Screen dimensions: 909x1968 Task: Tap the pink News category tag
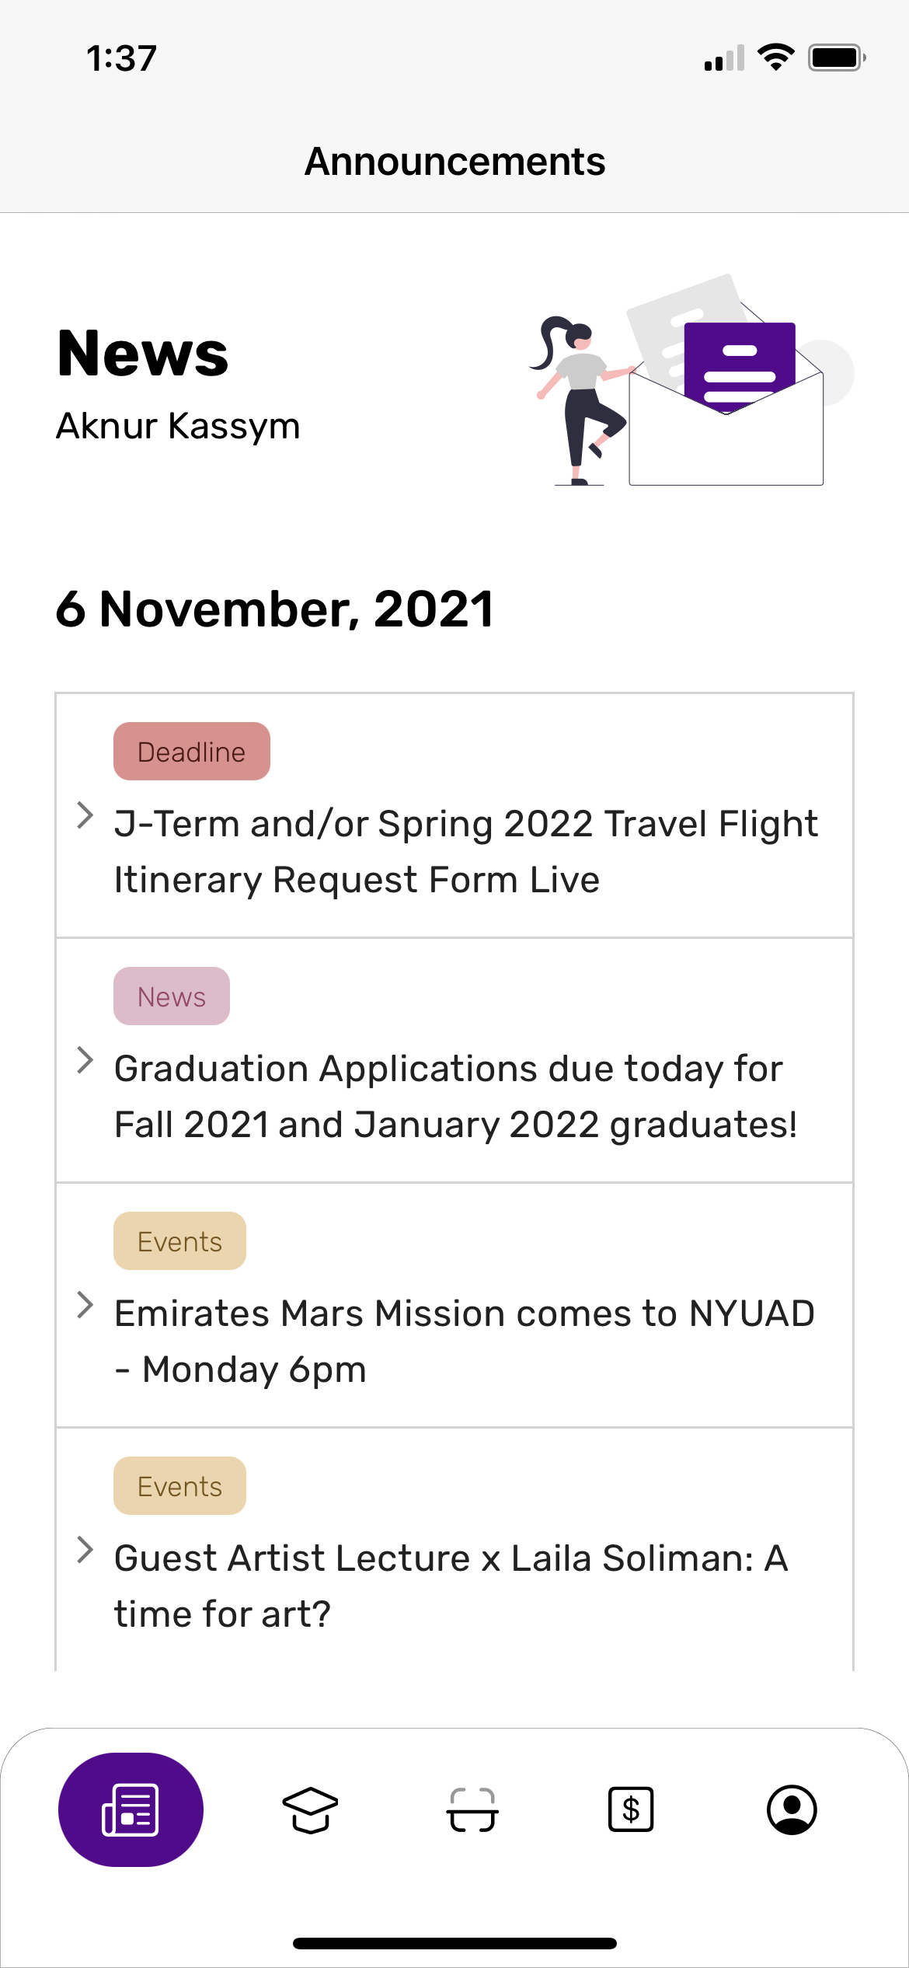click(172, 996)
